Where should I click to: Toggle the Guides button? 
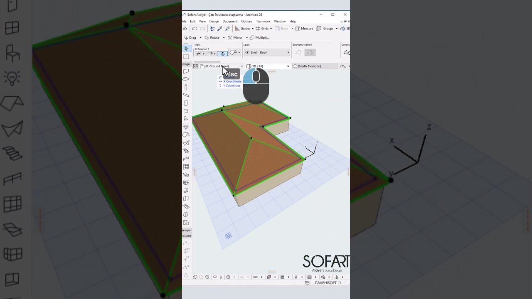click(243, 29)
